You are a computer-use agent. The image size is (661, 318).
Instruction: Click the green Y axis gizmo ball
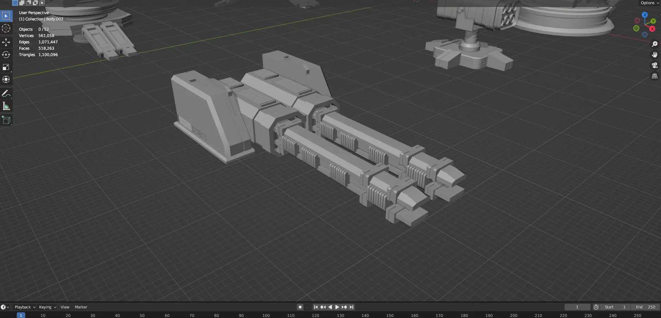point(653,21)
